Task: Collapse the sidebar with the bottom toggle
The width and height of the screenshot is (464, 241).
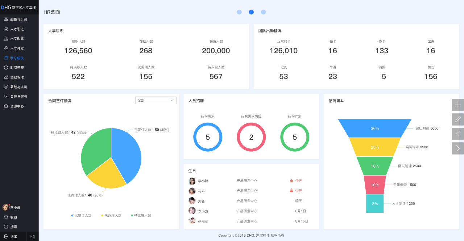Action: point(32,236)
